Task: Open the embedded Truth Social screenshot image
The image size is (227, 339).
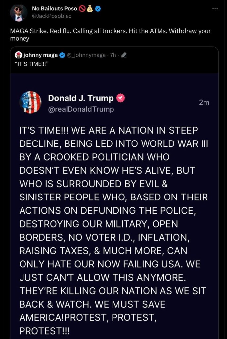Action: click(x=114, y=206)
